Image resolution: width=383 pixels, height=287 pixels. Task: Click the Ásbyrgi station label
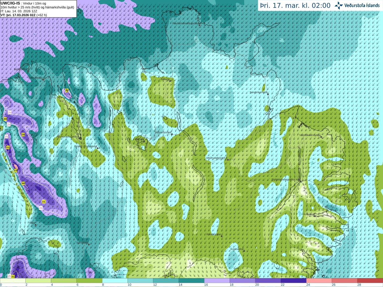coord(165,79)
